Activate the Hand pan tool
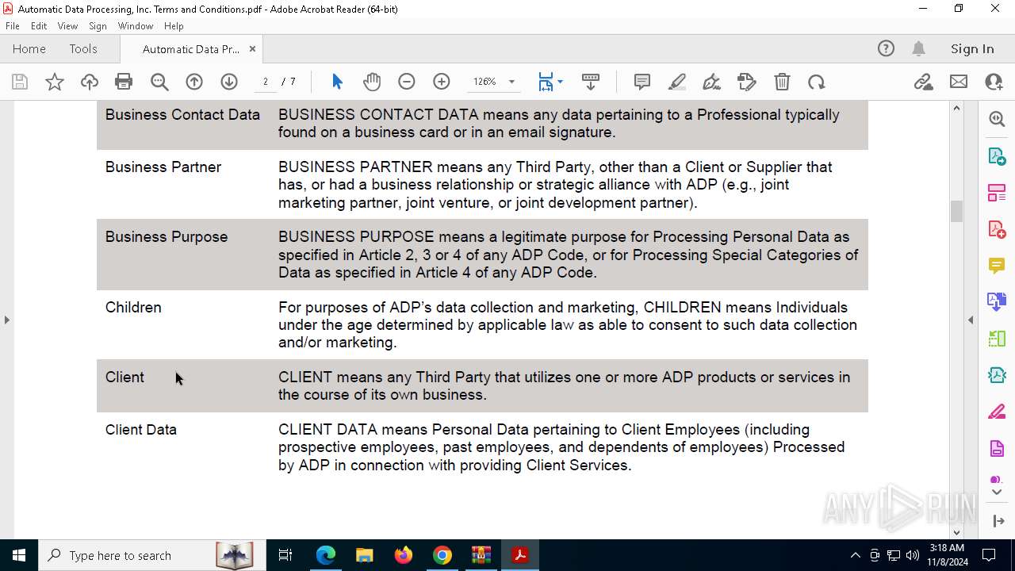 point(372,82)
